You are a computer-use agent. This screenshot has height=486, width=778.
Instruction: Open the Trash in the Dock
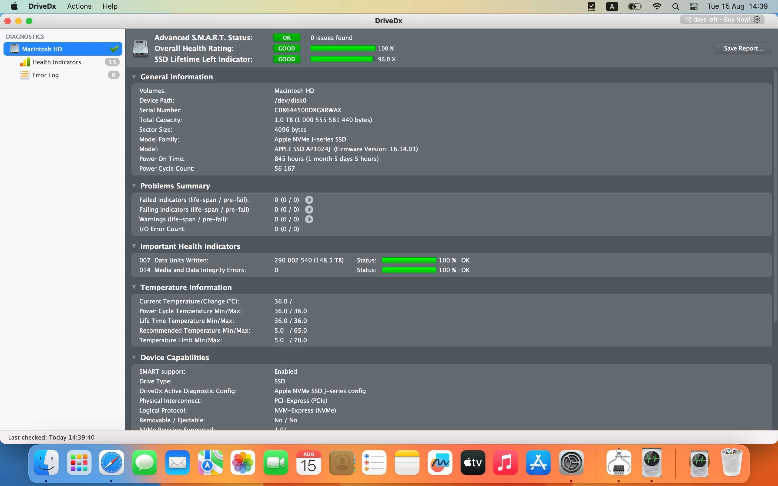pyautogui.click(x=732, y=463)
